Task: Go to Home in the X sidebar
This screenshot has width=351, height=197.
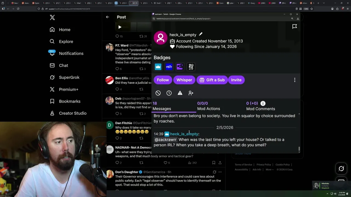Action: (60, 30)
